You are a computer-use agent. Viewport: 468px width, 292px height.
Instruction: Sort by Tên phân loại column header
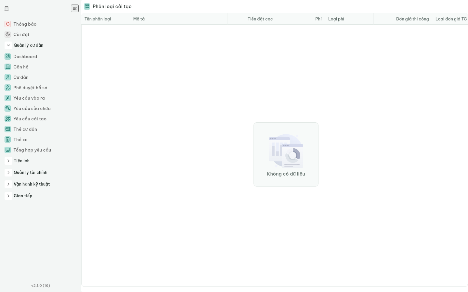[106, 19]
